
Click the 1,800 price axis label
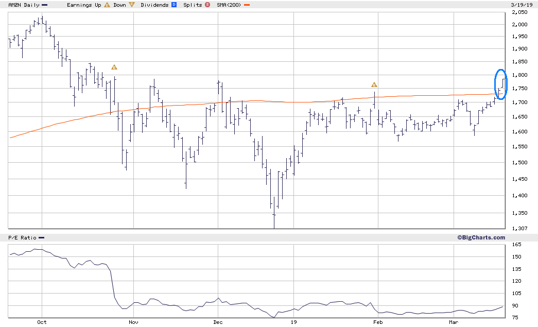click(519, 75)
